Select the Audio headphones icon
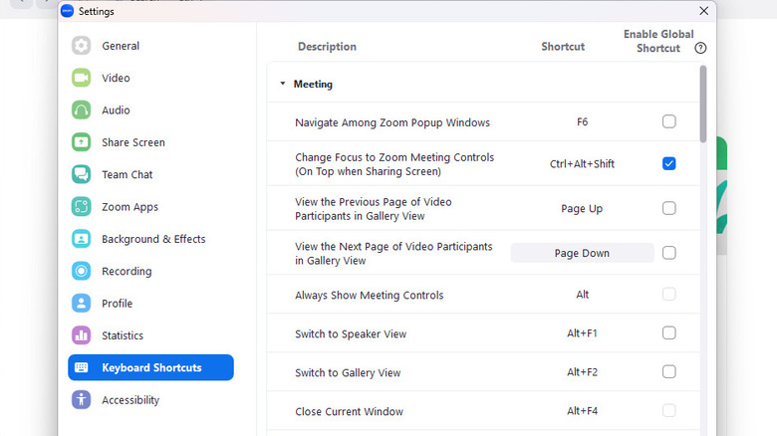The height and width of the screenshot is (436, 777). point(82,110)
